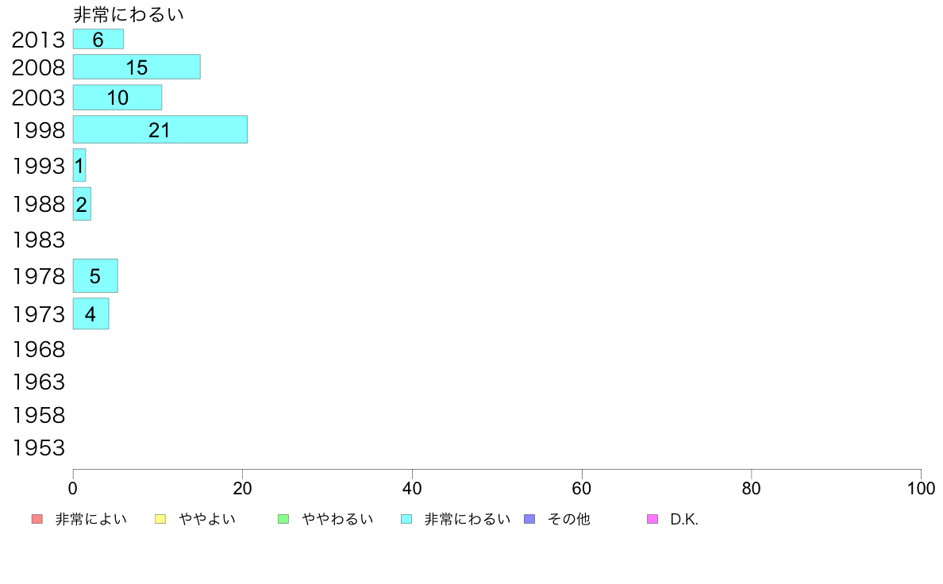
Task: Click the yellow ややよい legend swatch
Action: pyautogui.click(x=160, y=519)
